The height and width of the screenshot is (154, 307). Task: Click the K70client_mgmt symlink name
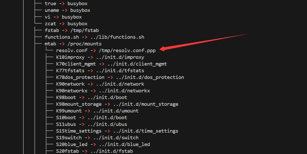[76, 64]
